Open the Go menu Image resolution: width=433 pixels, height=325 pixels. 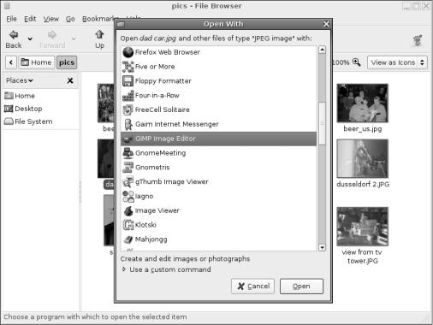70,19
